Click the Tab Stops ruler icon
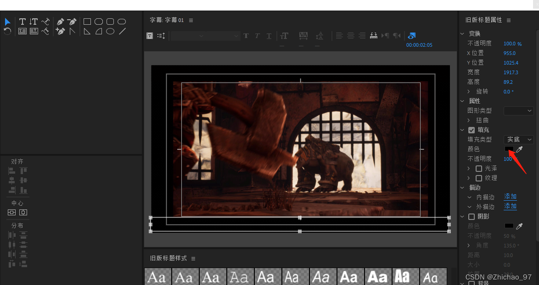The height and width of the screenshot is (285, 539). [x=374, y=36]
